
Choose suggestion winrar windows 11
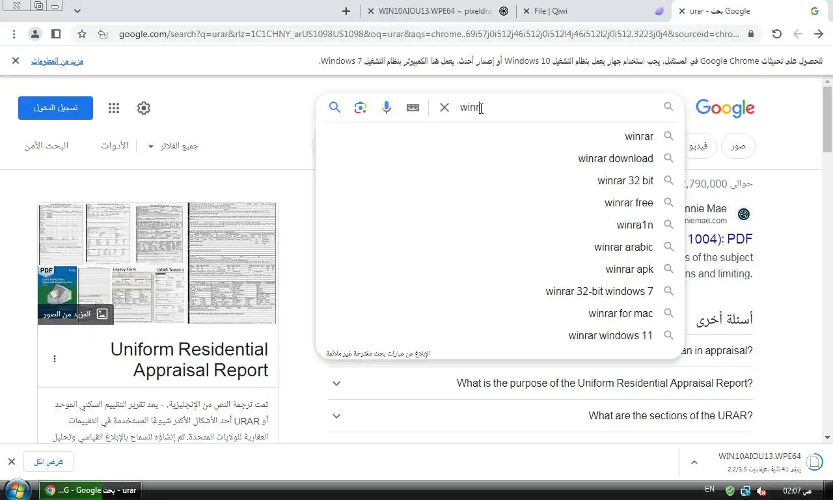click(x=500, y=335)
